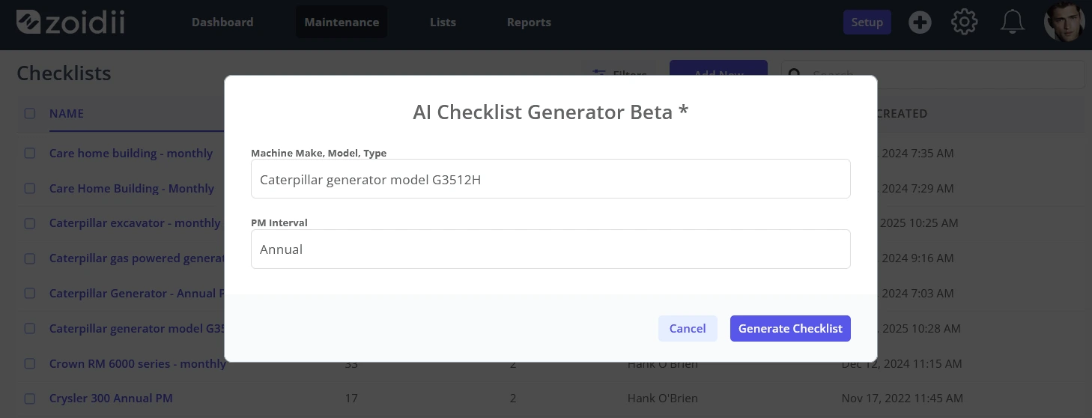This screenshot has height=418, width=1092.
Task: Click the Setup button
Action: click(x=867, y=22)
